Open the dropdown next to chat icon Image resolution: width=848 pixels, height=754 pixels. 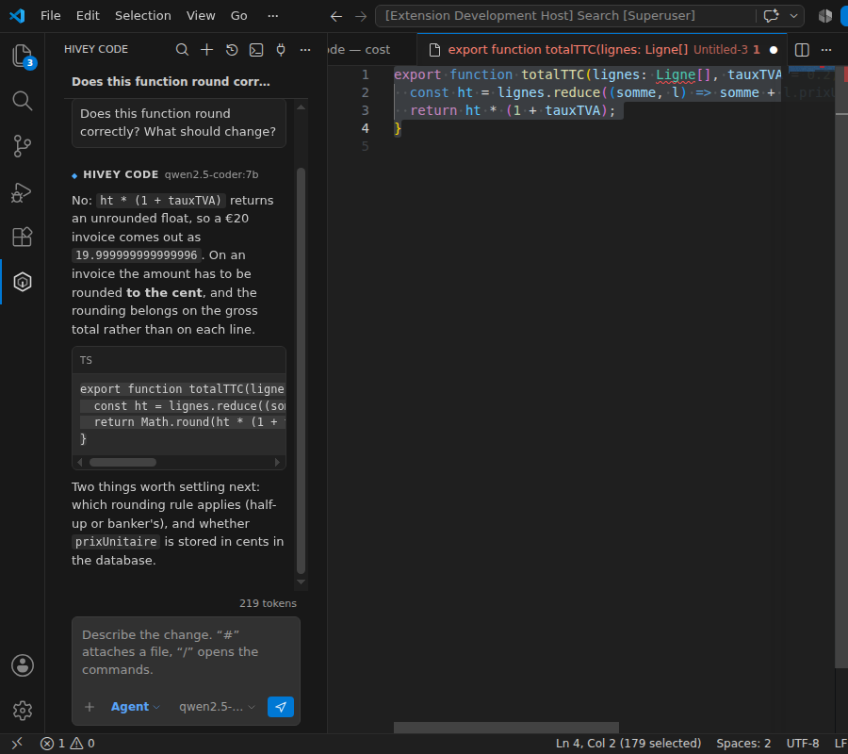tap(794, 16)
